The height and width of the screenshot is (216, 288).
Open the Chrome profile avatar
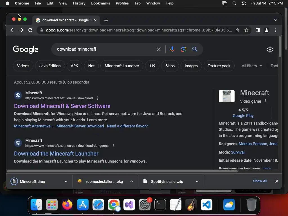(x=267, y=30)
